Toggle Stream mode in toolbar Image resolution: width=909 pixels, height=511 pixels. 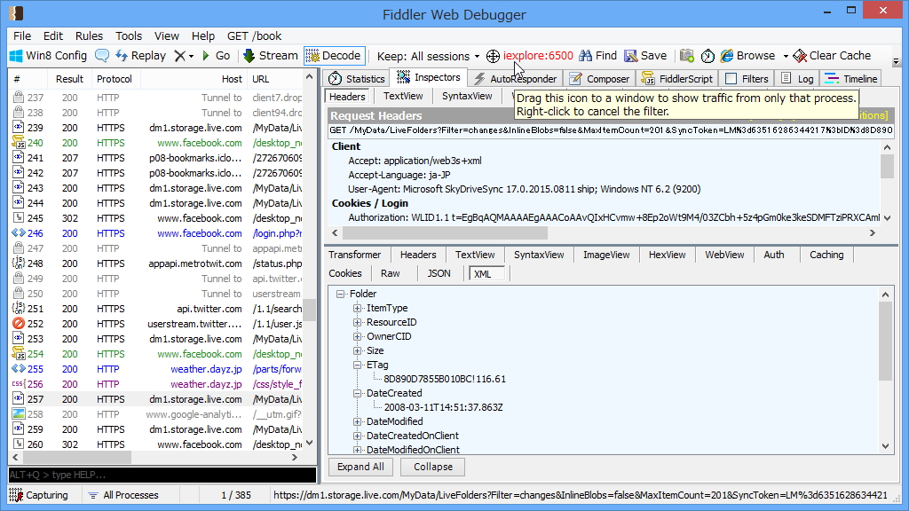click(270, 56)
